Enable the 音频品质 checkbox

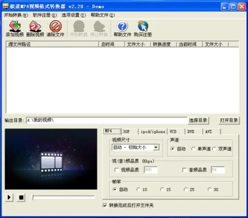184,170
